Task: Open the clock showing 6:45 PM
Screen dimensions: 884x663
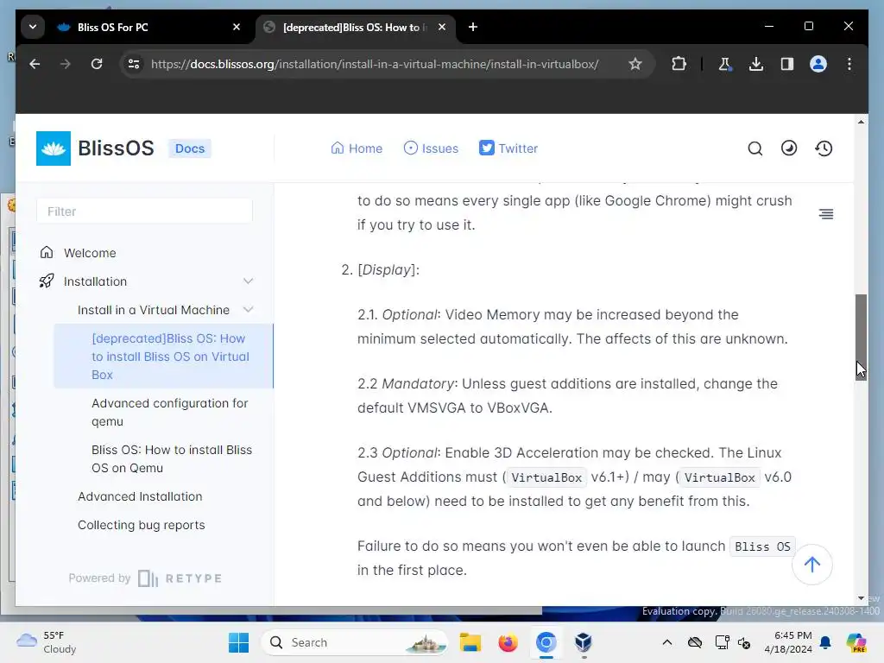Action: [x=788, y=642]
